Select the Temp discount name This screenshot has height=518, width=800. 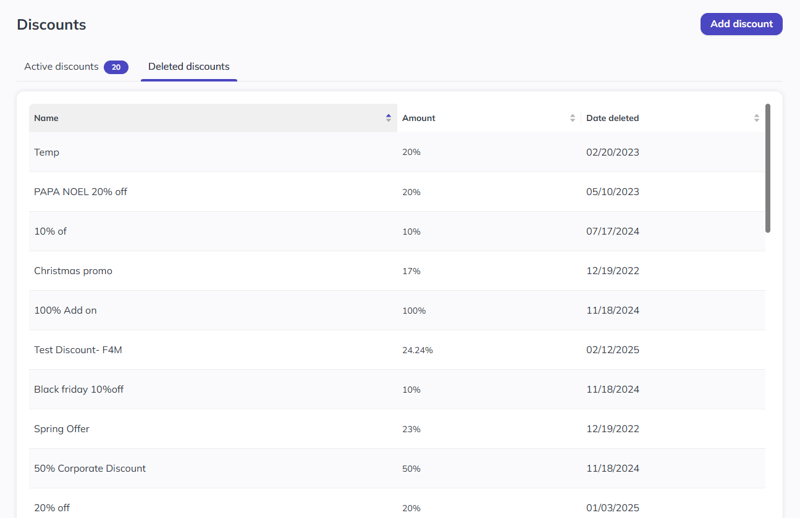(47, 152)
